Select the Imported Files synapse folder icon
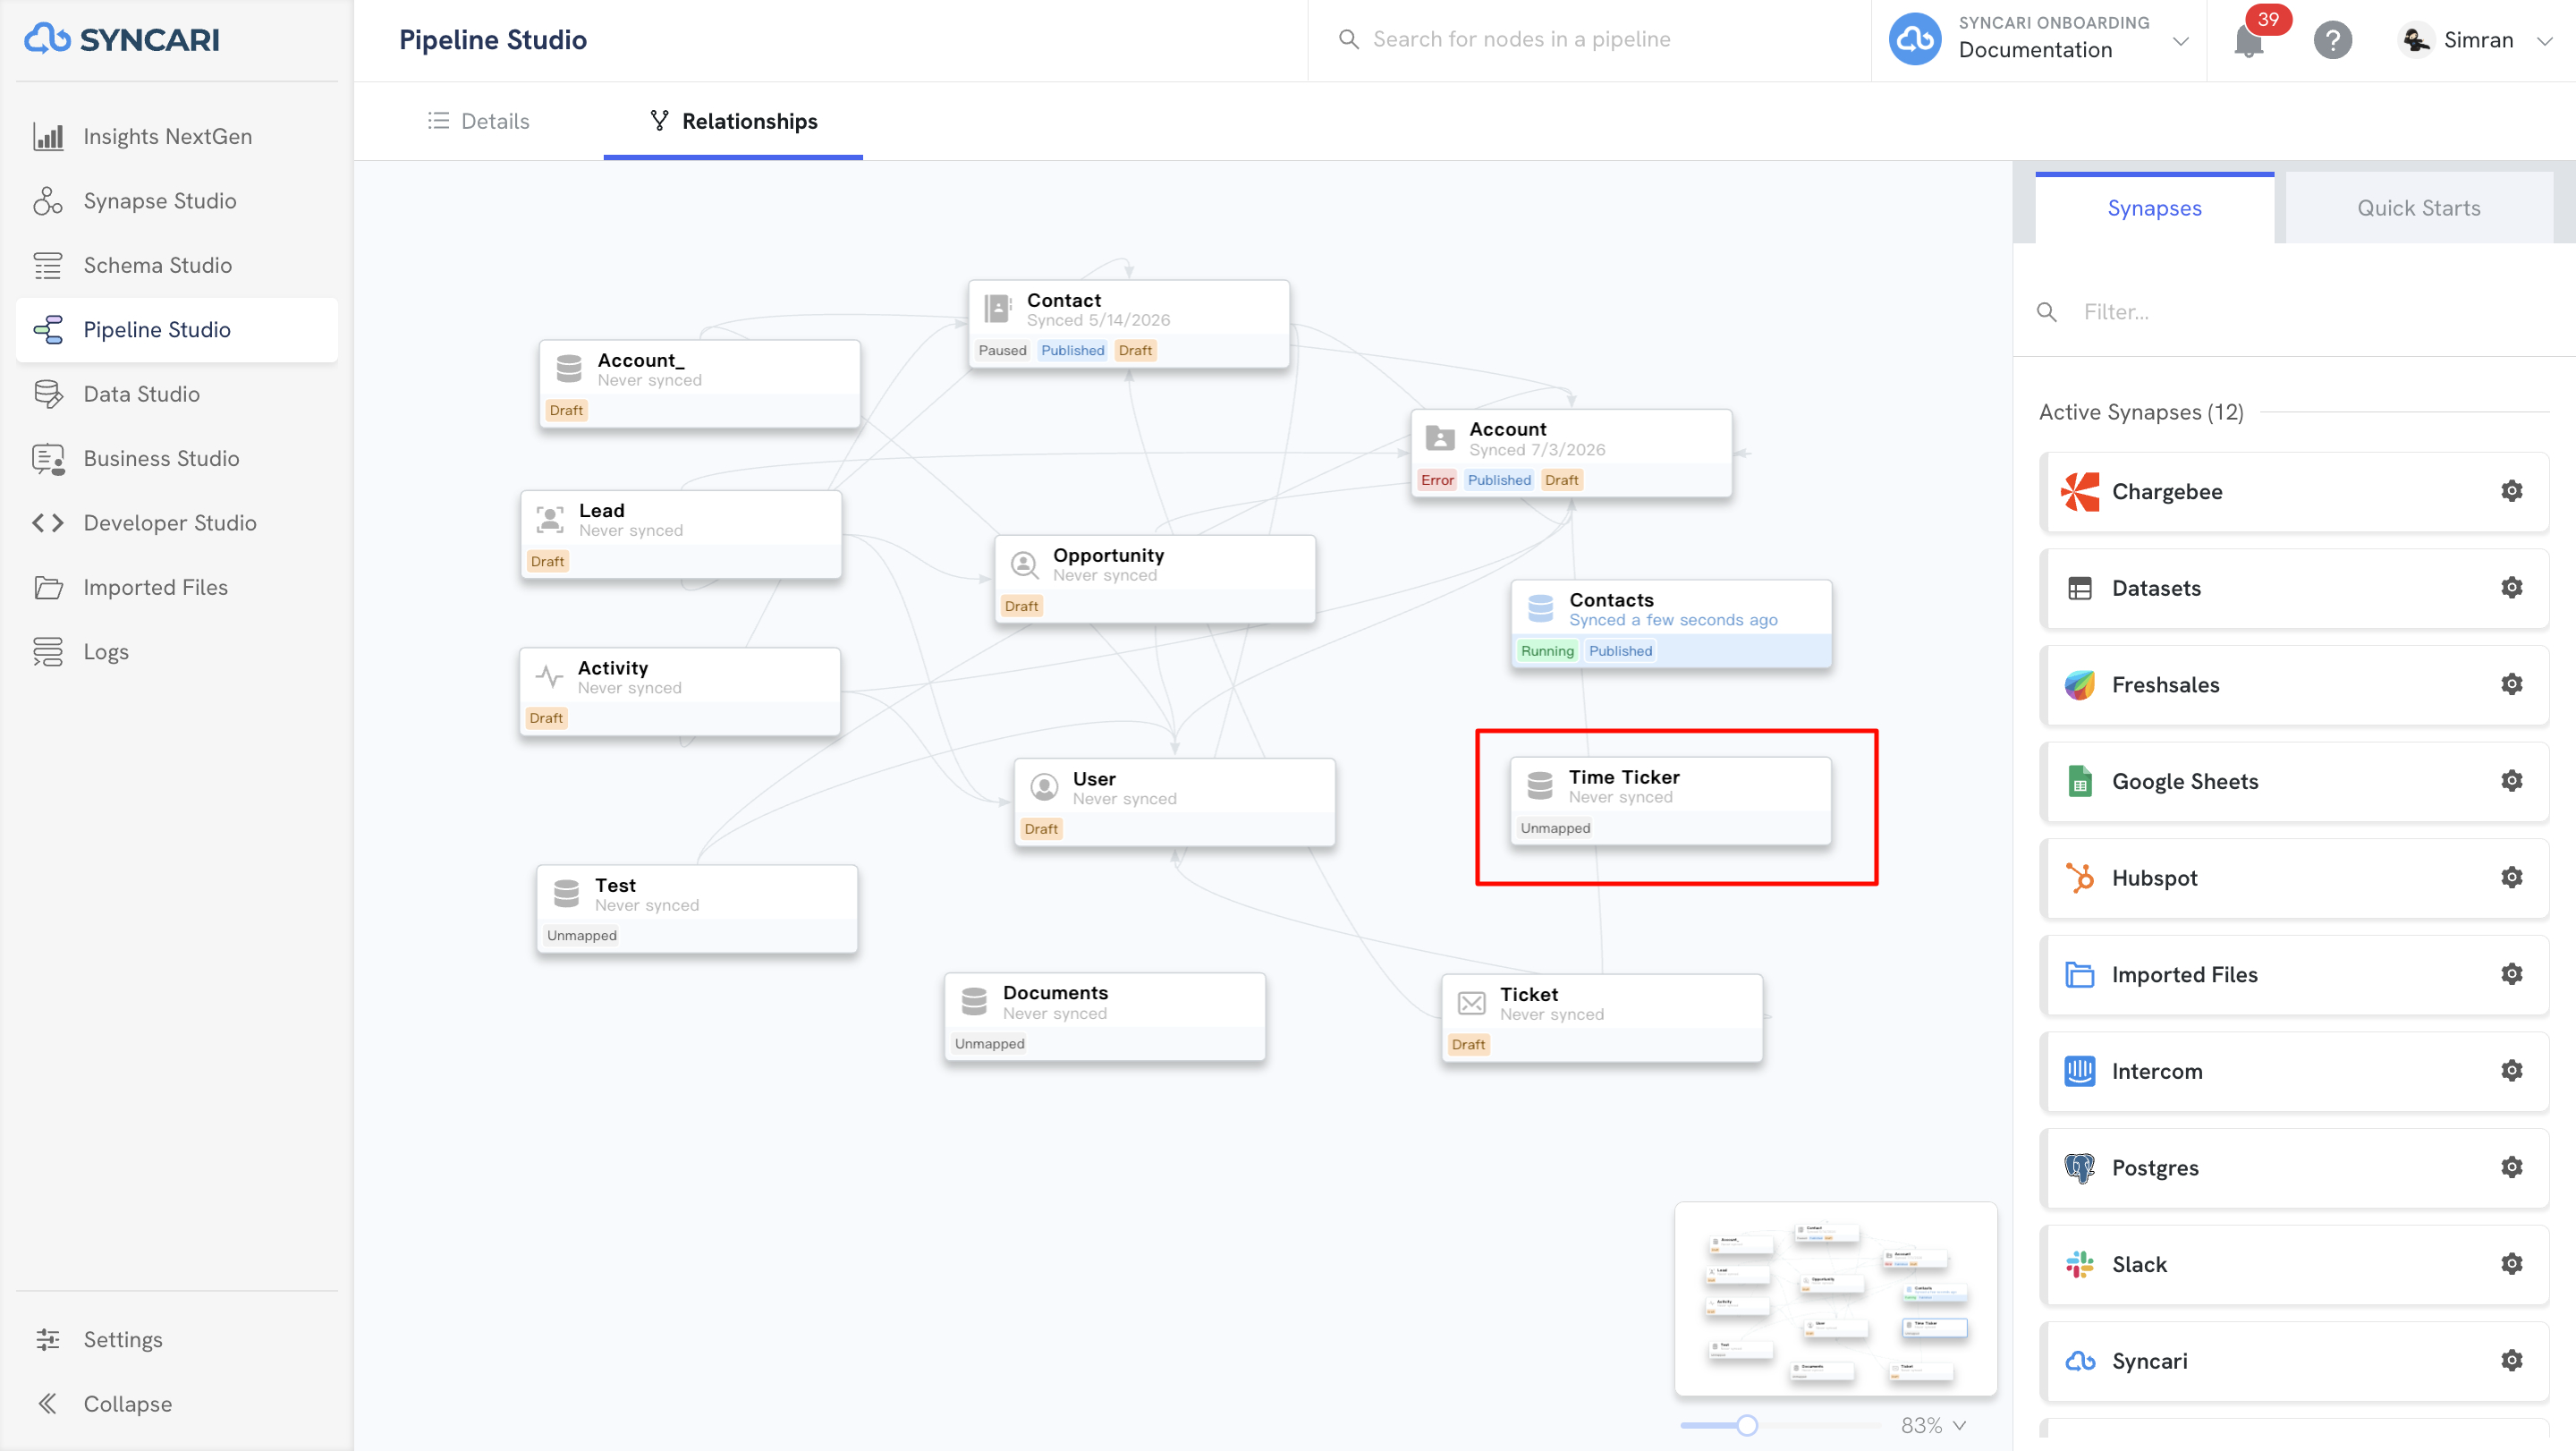The image size is (2576, 1451). click(x=2080, y=974)
